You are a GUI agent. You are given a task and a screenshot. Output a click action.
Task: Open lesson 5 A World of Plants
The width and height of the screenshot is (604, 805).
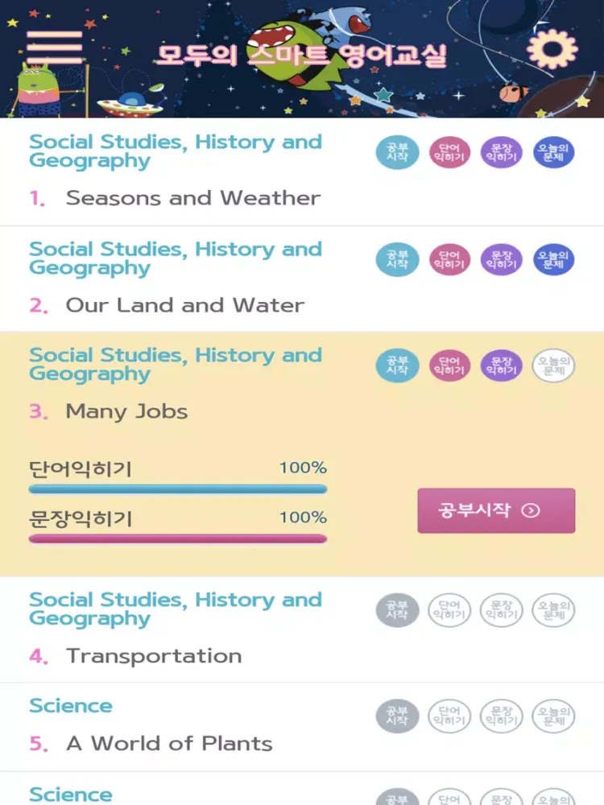tap(169, 743)
